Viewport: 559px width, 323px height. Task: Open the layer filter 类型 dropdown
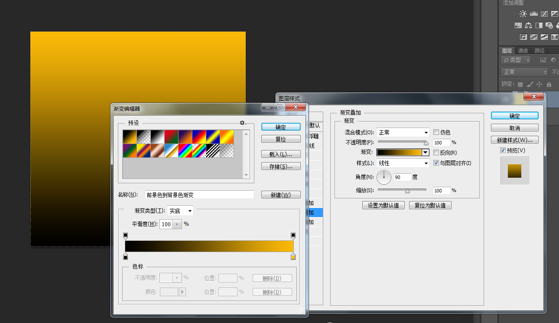(516, 60)
